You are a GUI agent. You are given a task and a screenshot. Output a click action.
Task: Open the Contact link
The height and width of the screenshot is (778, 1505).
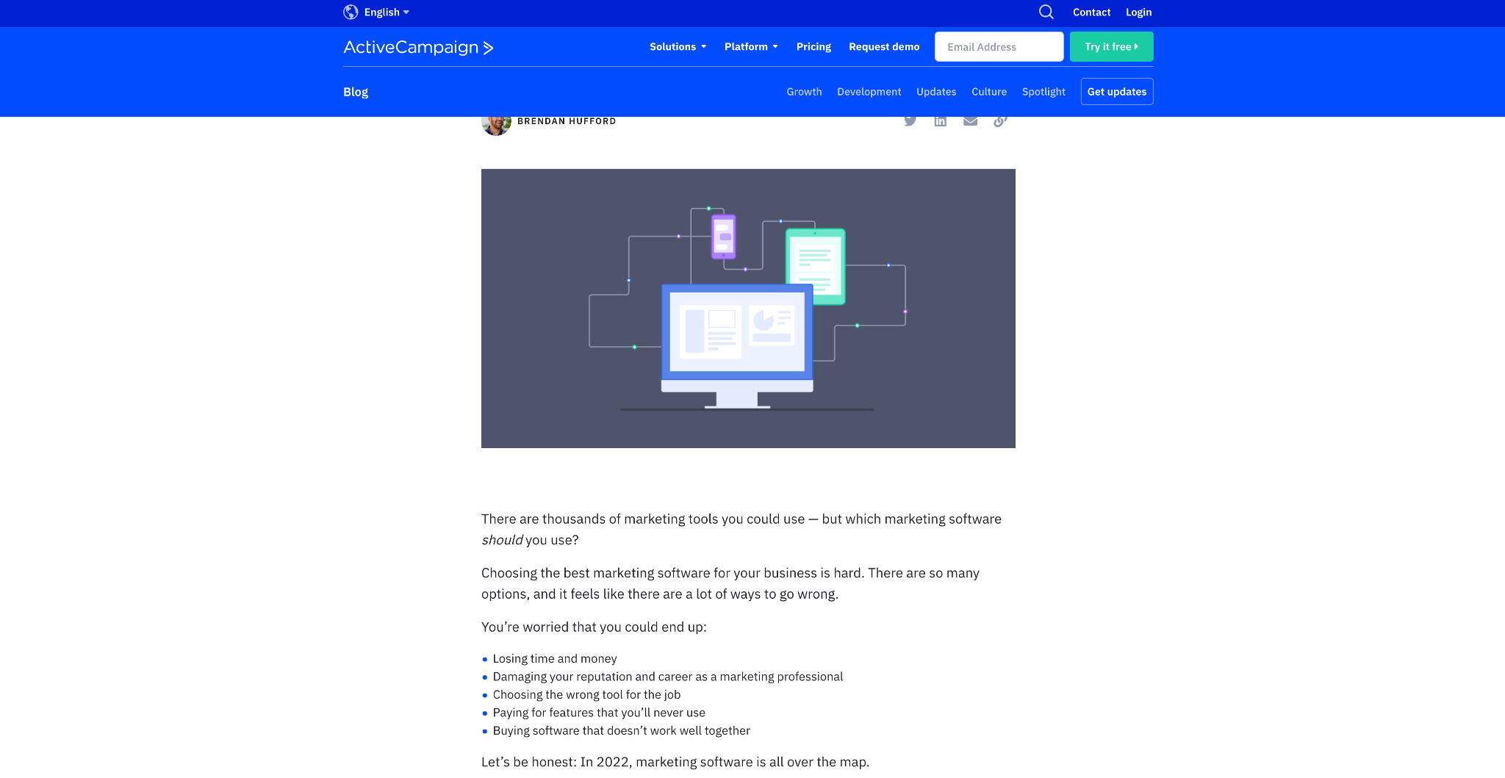pyautogui.click(x=1091, y=12)
